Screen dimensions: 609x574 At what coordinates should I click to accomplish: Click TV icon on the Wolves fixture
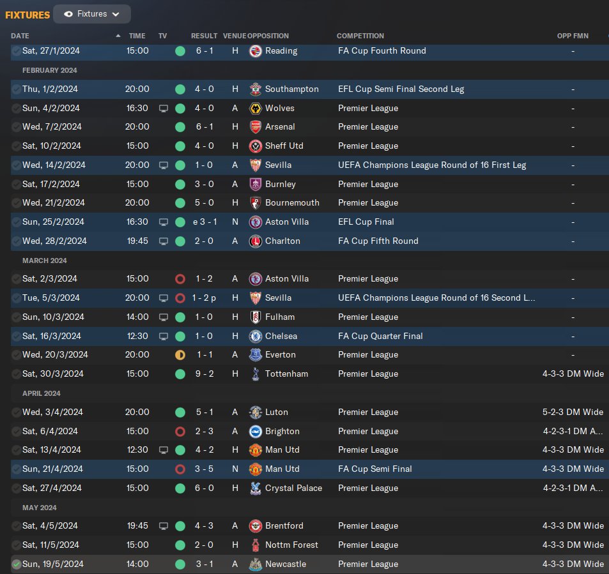164,109
